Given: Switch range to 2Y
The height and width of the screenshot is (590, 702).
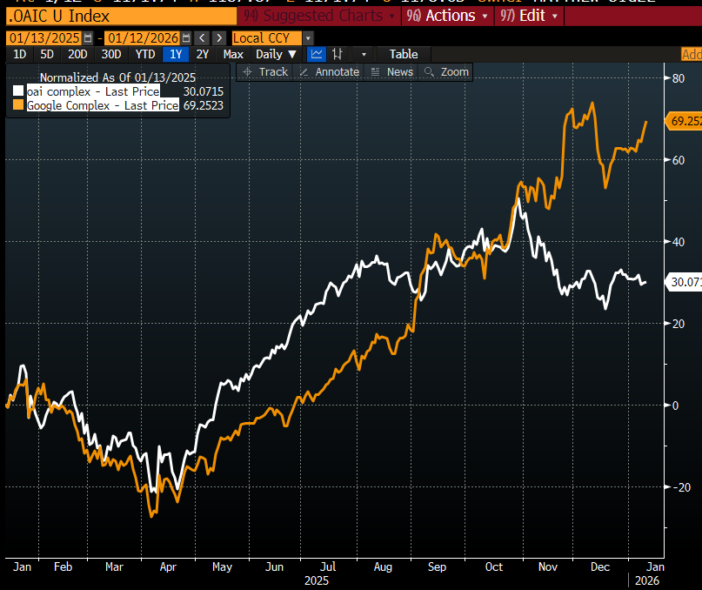Looking at the screenshot, I should pyautogui.click(x=203, y=54).
